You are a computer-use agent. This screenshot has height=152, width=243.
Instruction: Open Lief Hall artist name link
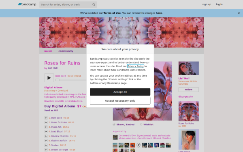pyautogui.click(x=184, y=78)
